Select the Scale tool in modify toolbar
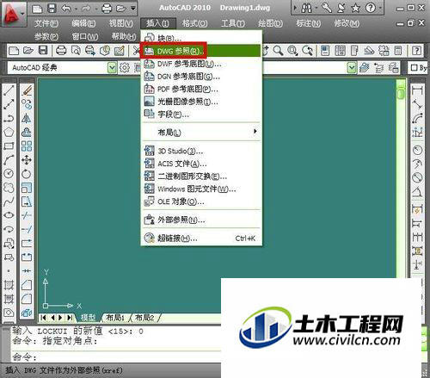 [27, 188]
